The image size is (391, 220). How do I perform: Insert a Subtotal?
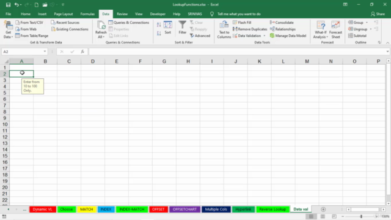357,36
